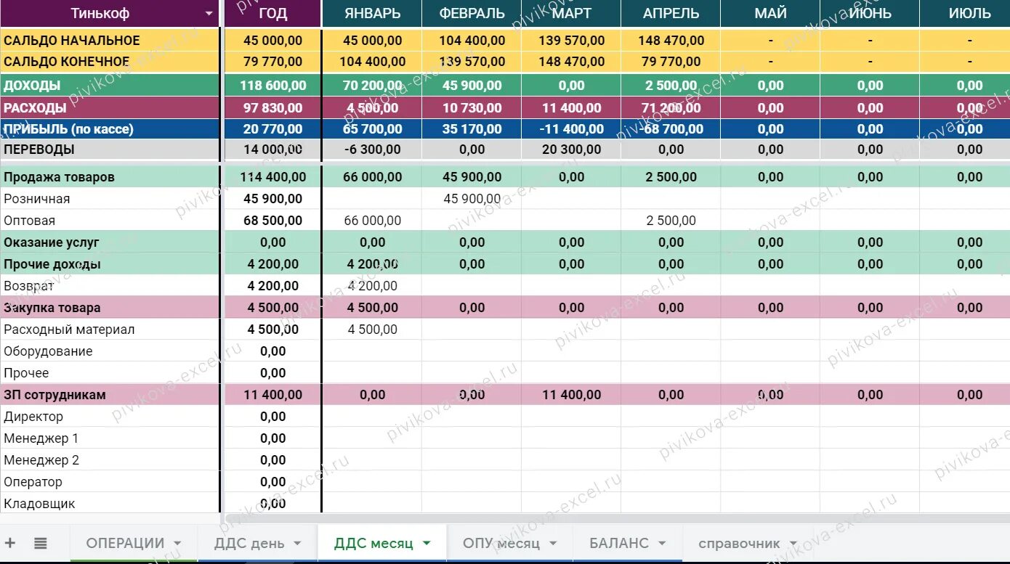Click the 66 000,00 Оптовая January cell
1010x564 pixels.
pos(372,221)
